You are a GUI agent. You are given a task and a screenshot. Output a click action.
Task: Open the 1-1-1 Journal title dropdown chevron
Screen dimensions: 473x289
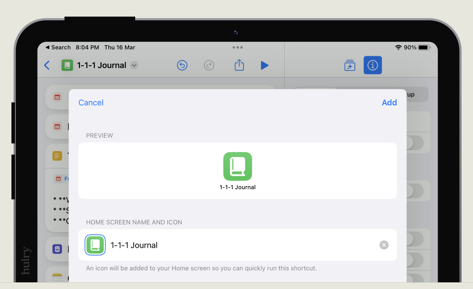(134, 65)
